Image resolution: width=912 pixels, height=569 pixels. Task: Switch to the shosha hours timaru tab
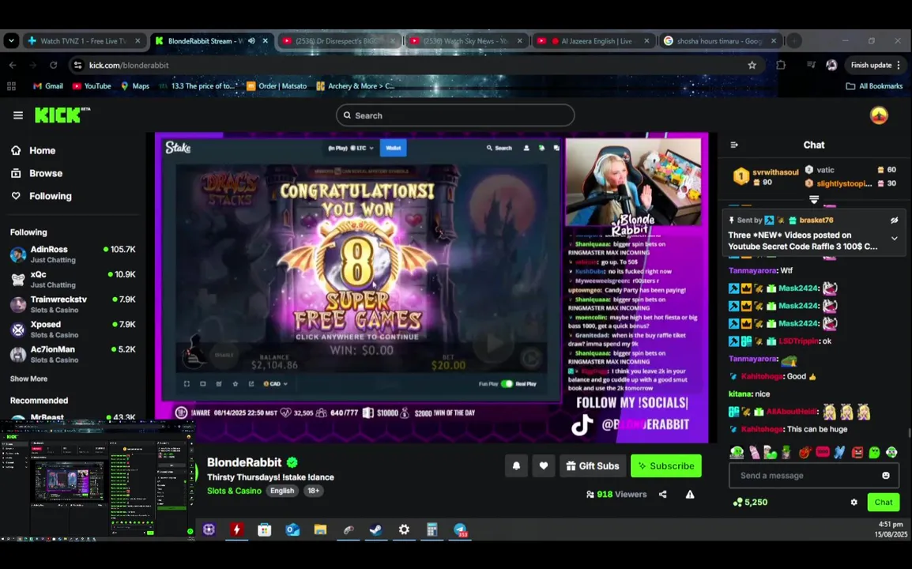pyautogui.click(x=719, y=41)
